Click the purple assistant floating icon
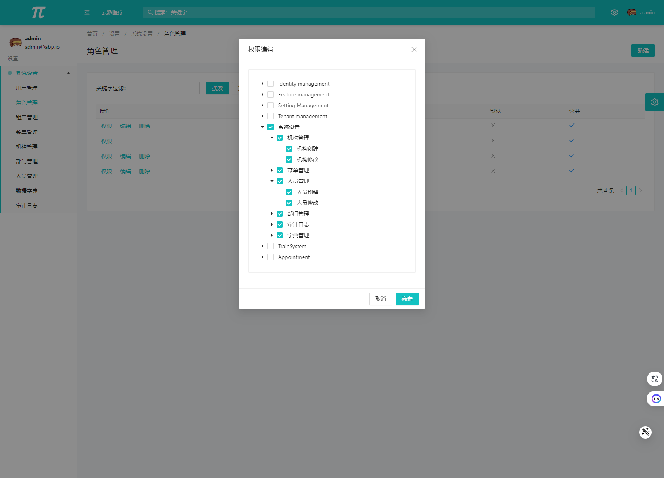This screenshot has height=478, width=664. [x=655, y=399]
